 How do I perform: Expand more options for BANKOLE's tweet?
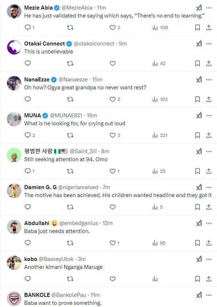tap(209, 295)
